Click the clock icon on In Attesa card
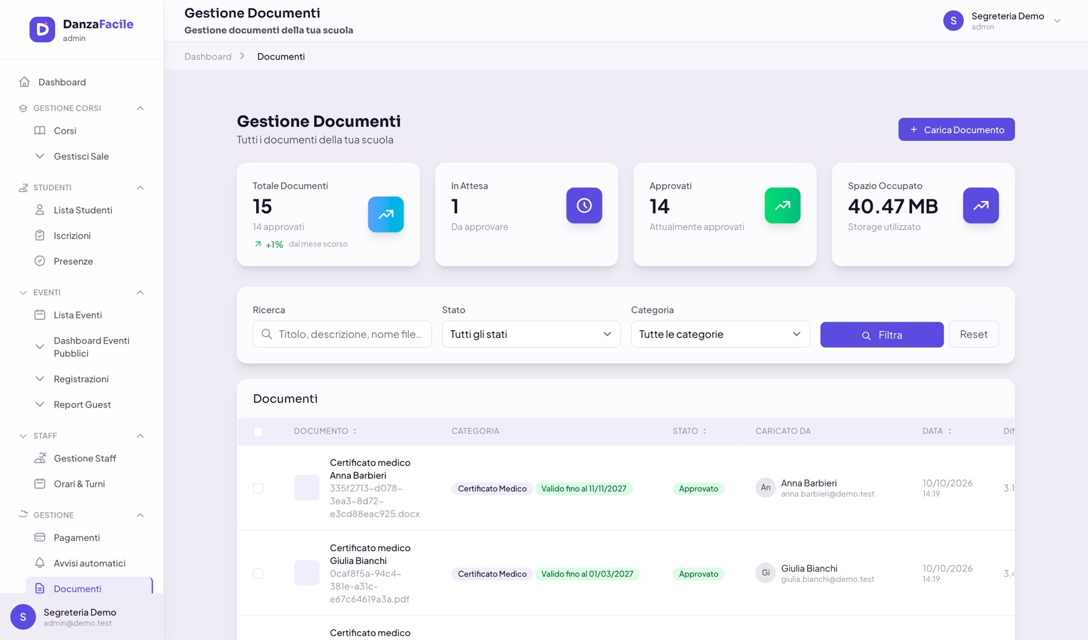Viewport: 1088px width, 640px height. tap(584, 205)
